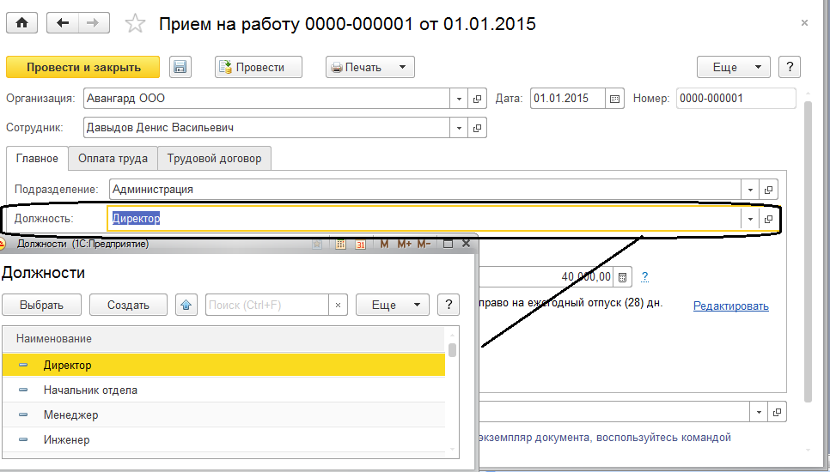Click M- memory button in Должности title bar
This screenshot has height=472, width=830.
click(x=424, y=244)
